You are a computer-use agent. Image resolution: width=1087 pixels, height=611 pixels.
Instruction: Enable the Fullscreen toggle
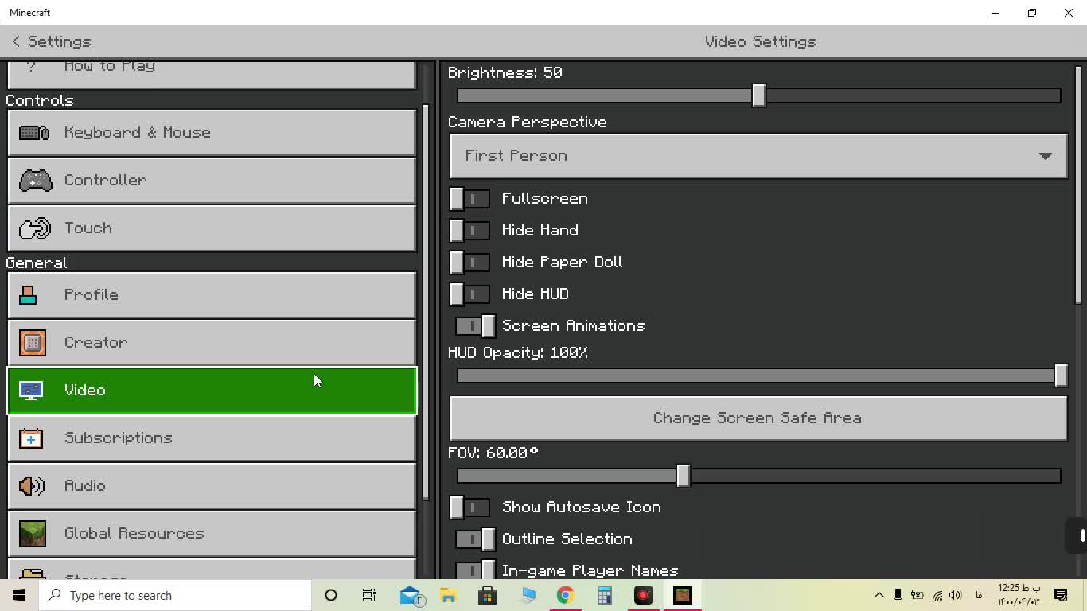pos(469,199)
